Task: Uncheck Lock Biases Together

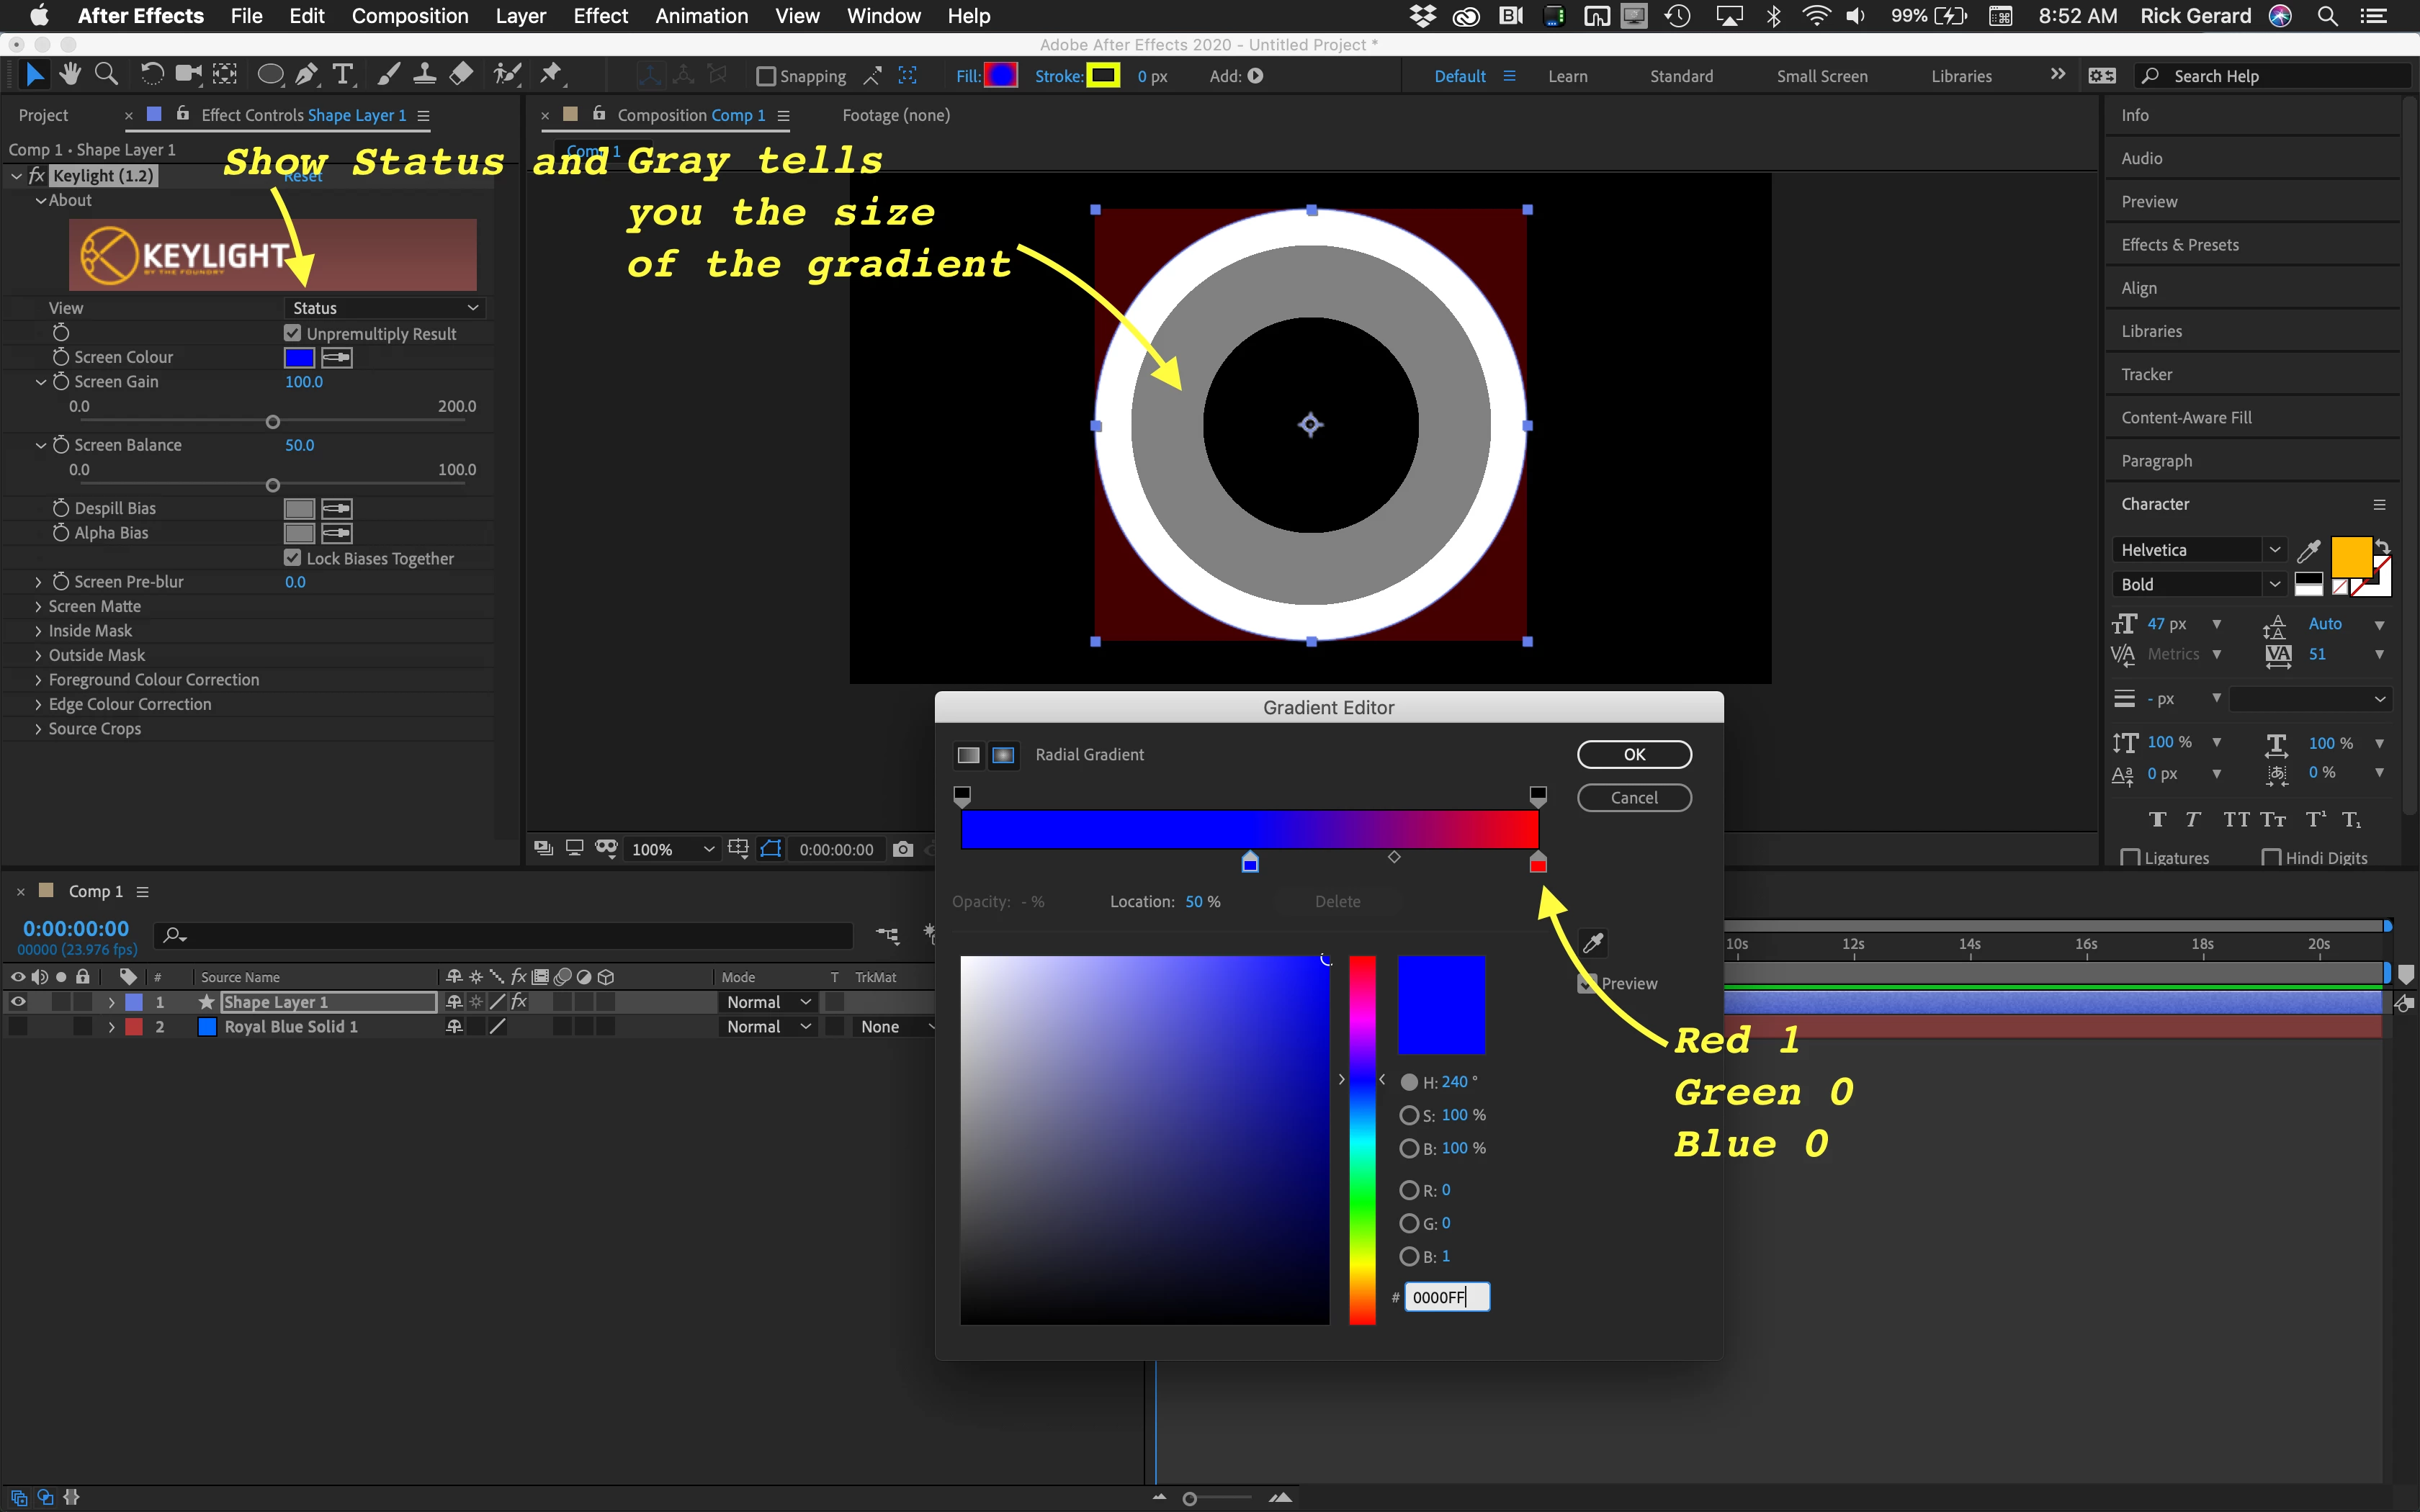Action: (x=293, y=558)
